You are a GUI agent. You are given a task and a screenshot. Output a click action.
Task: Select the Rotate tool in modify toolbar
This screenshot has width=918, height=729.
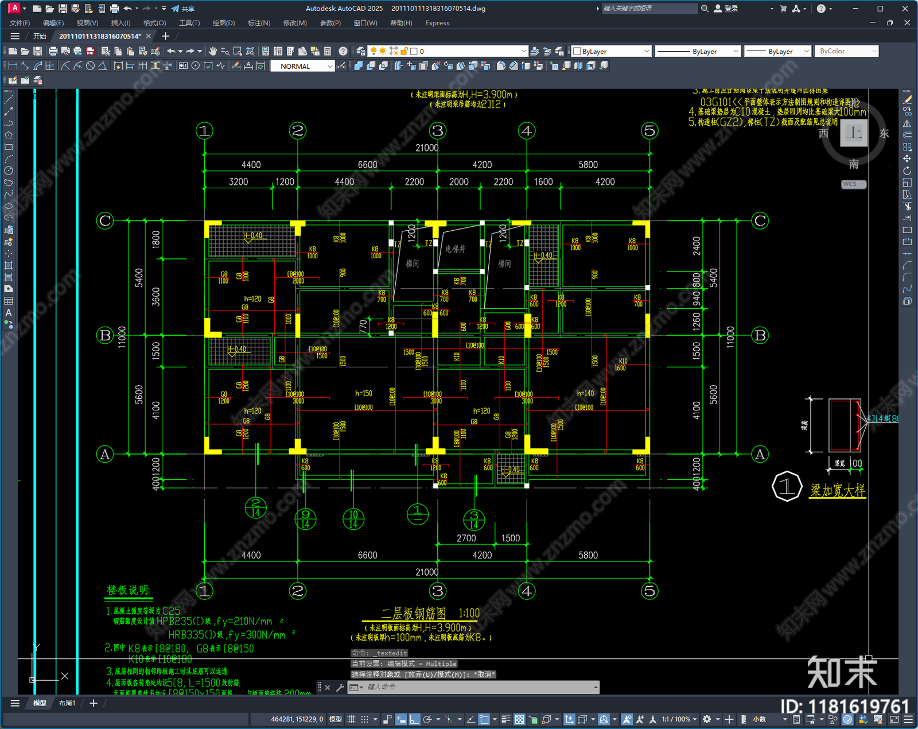(907, 170)
